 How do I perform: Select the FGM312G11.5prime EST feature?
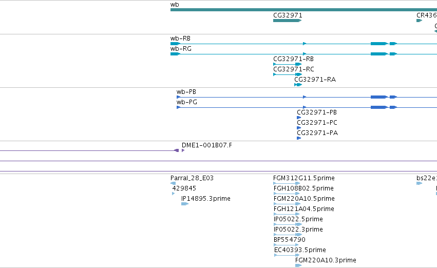pyautogui.click(x=287, y=183)
